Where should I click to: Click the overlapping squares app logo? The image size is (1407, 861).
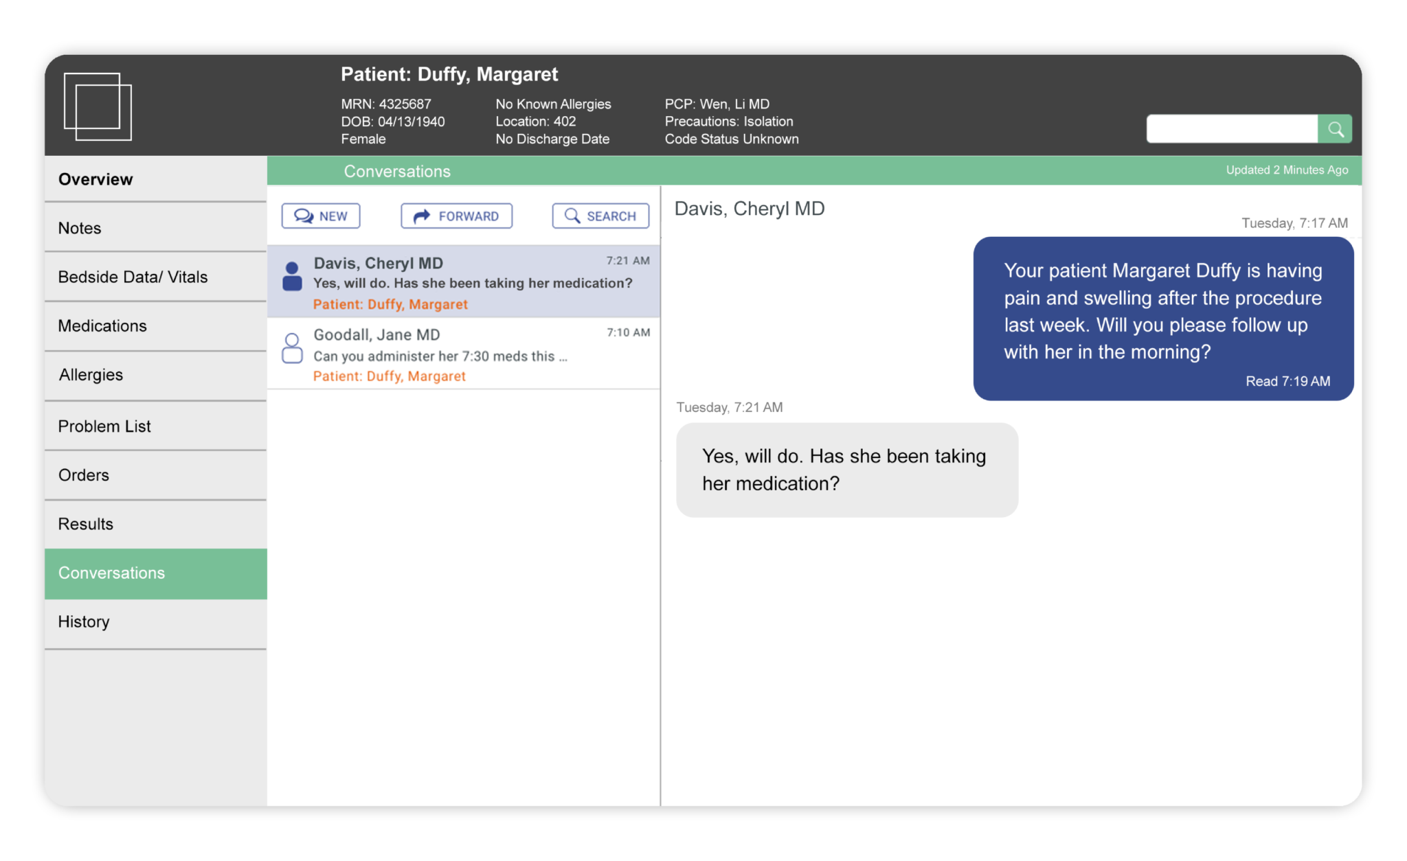98,106
